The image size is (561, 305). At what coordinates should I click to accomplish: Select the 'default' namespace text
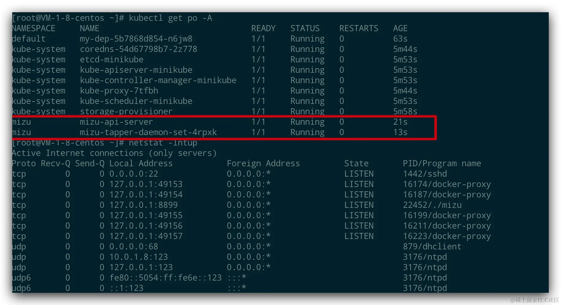[29, 39]
